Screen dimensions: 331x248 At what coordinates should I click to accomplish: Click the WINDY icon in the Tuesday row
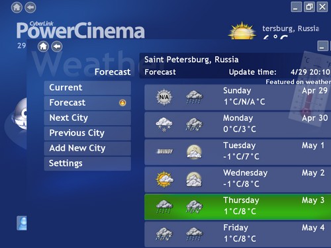coord(165,151)
